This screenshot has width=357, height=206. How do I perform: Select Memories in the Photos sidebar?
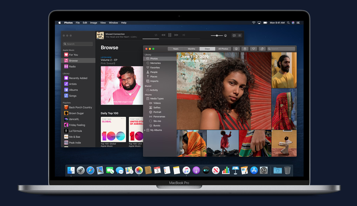[160, 63]
